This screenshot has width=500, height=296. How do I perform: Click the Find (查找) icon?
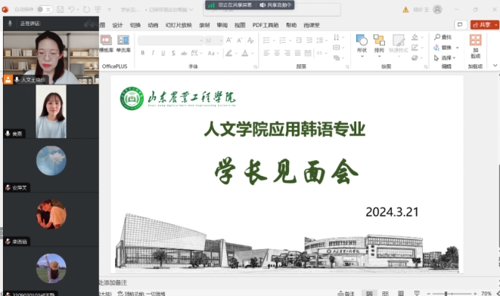point(437,37)
